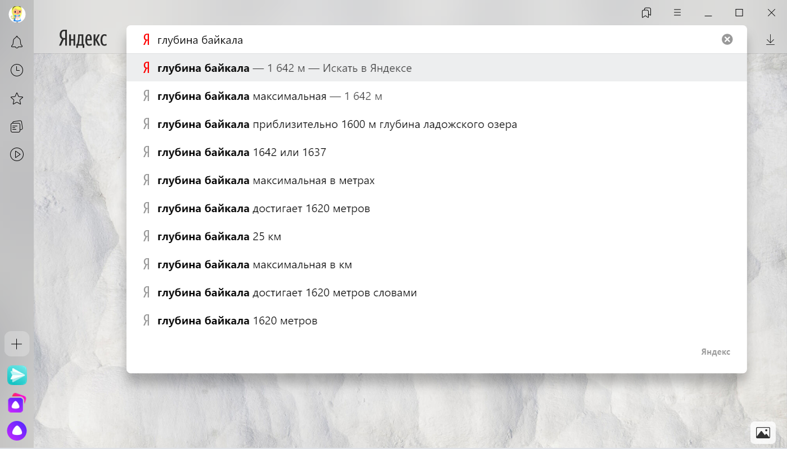Open bookmarks star icon in sidebar
This screenshot has width=787, height=449.
17,99
